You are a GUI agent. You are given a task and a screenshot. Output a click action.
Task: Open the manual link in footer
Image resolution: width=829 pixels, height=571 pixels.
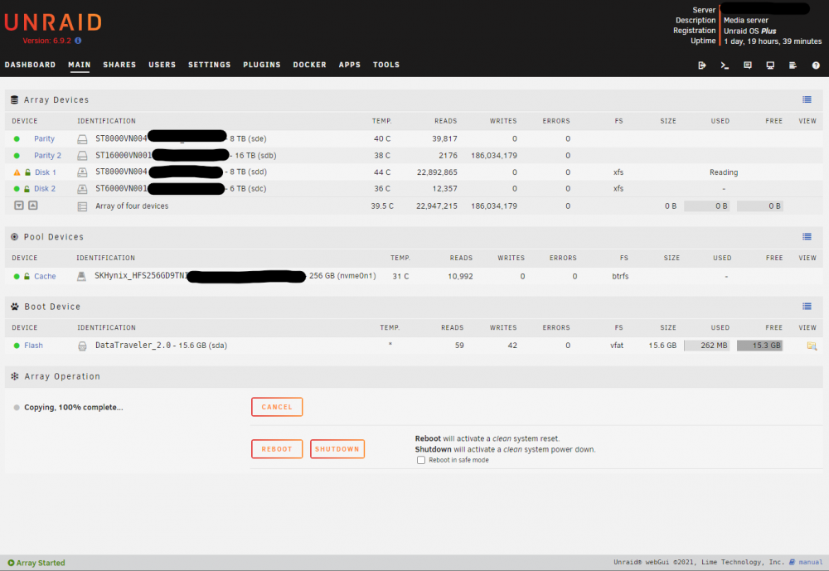pyautogui.click(x=810, y=562)
